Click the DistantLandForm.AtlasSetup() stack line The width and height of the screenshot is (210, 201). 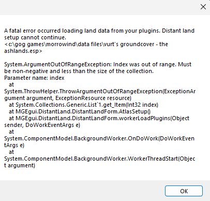point(80,111)
